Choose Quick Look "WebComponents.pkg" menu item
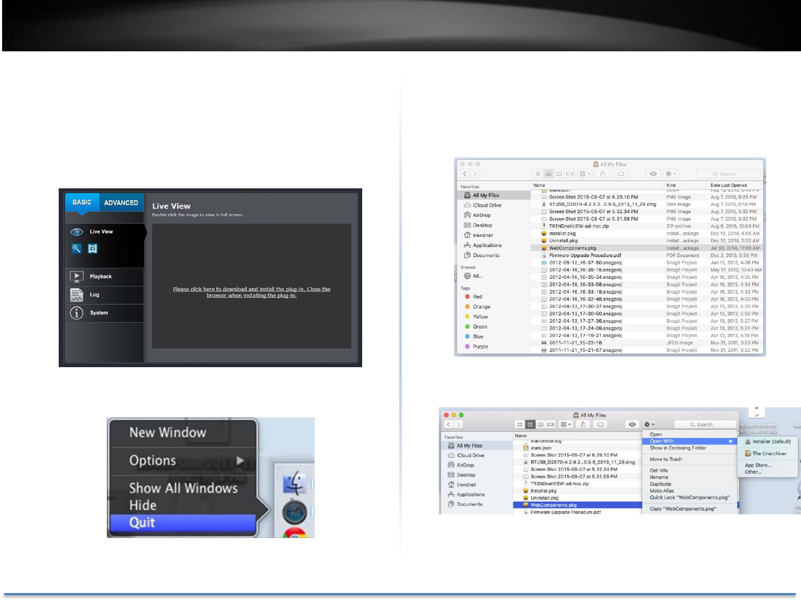The width and height of the screenshot is (801, 601). [690, 498]
